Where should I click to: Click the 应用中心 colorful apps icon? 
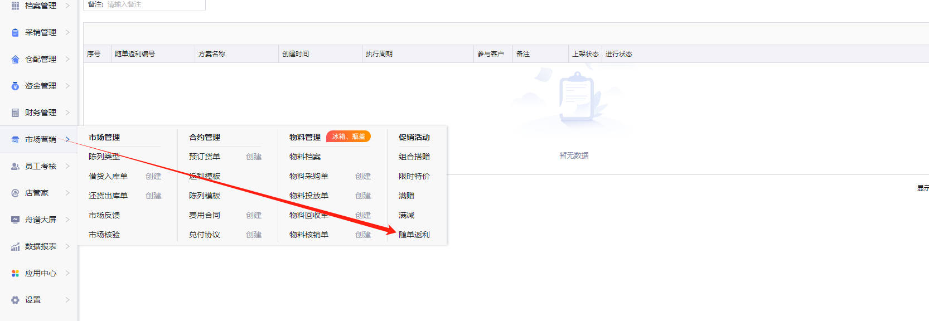[15, 273]
